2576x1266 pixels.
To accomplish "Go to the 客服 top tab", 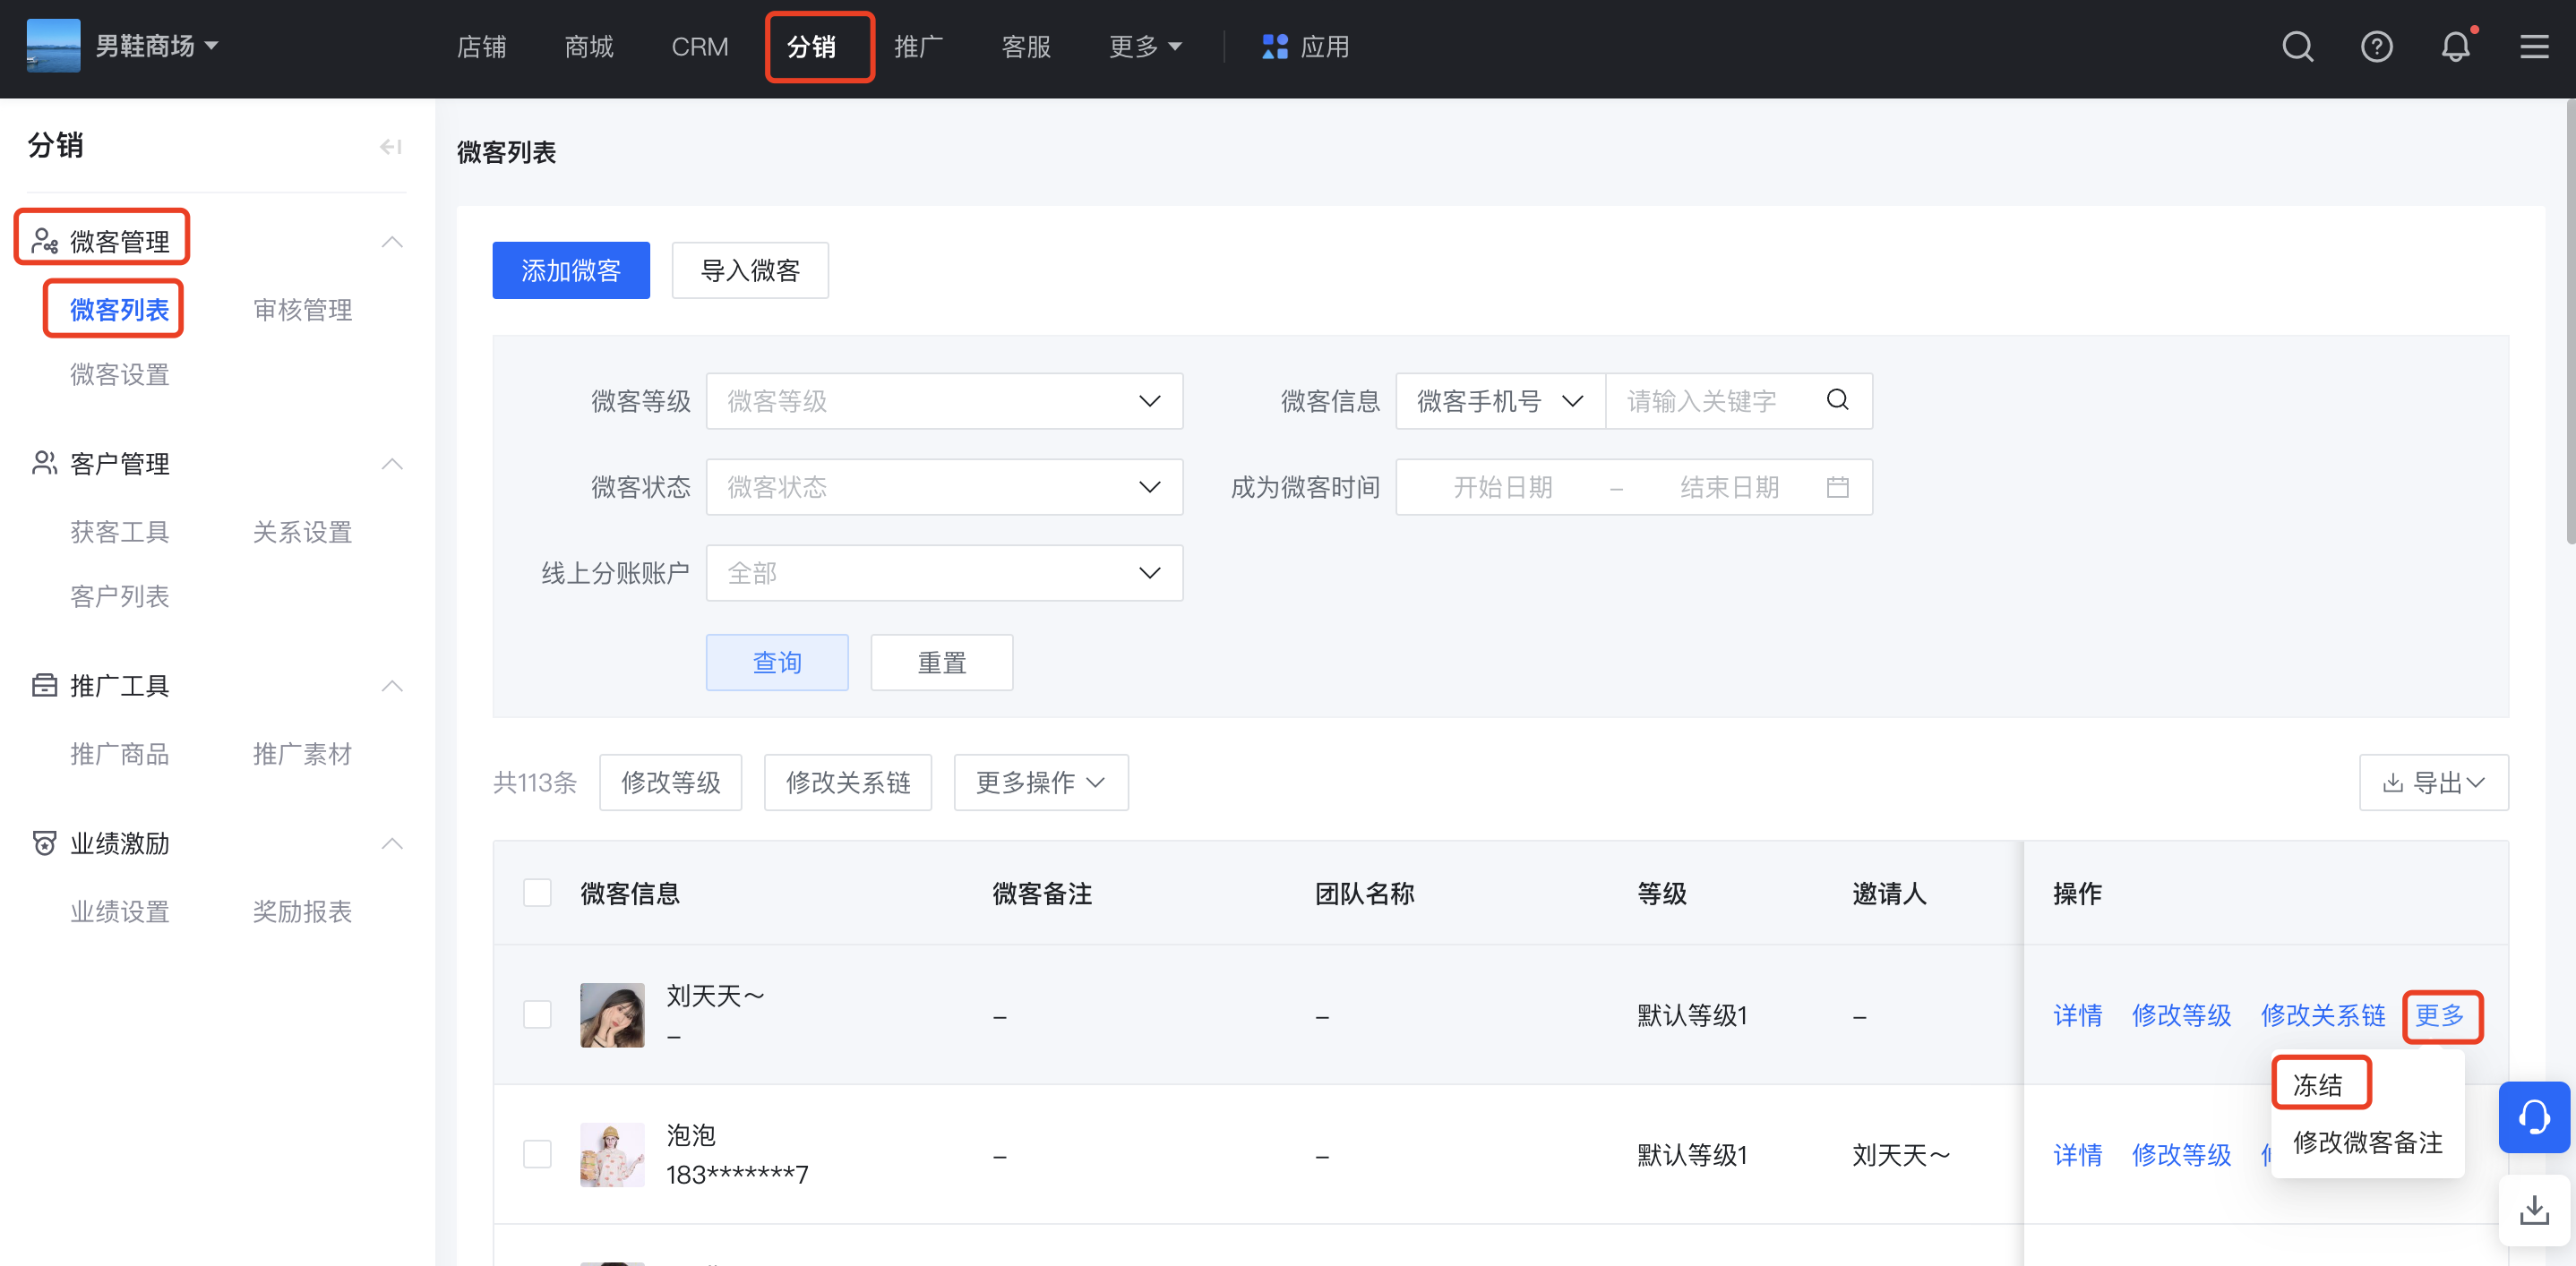I will [1026, 47].
